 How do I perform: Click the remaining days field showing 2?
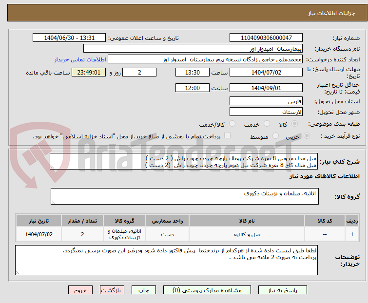139,72
